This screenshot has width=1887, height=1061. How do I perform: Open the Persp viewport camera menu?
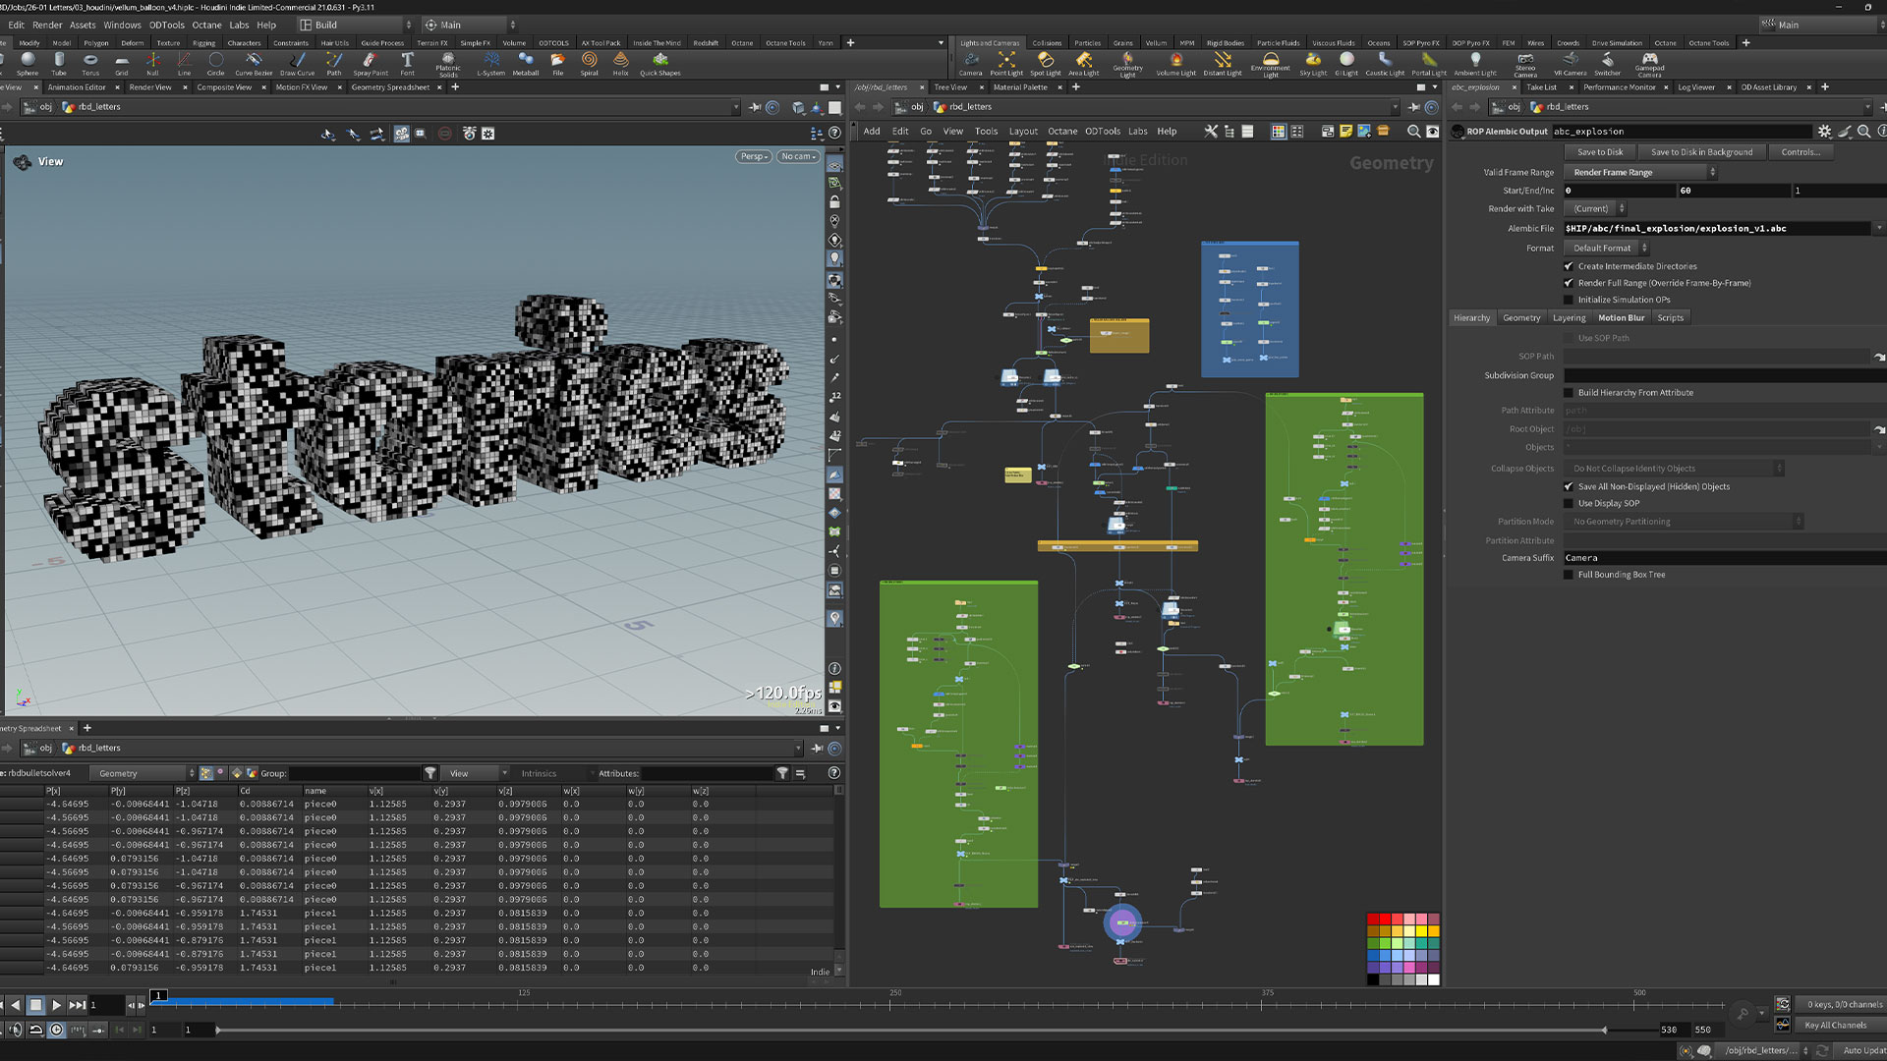(753, 157)
